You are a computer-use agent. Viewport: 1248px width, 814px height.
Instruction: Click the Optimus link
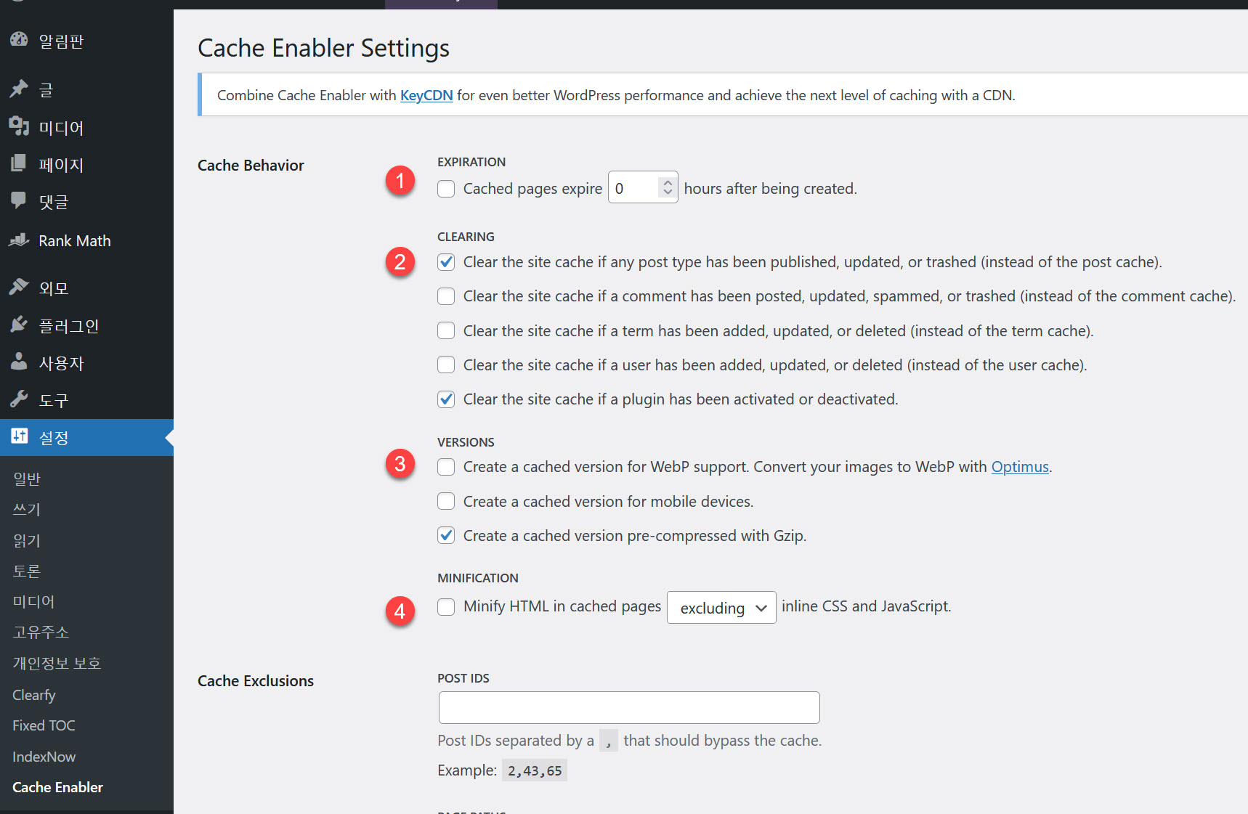coord(1020,467)
